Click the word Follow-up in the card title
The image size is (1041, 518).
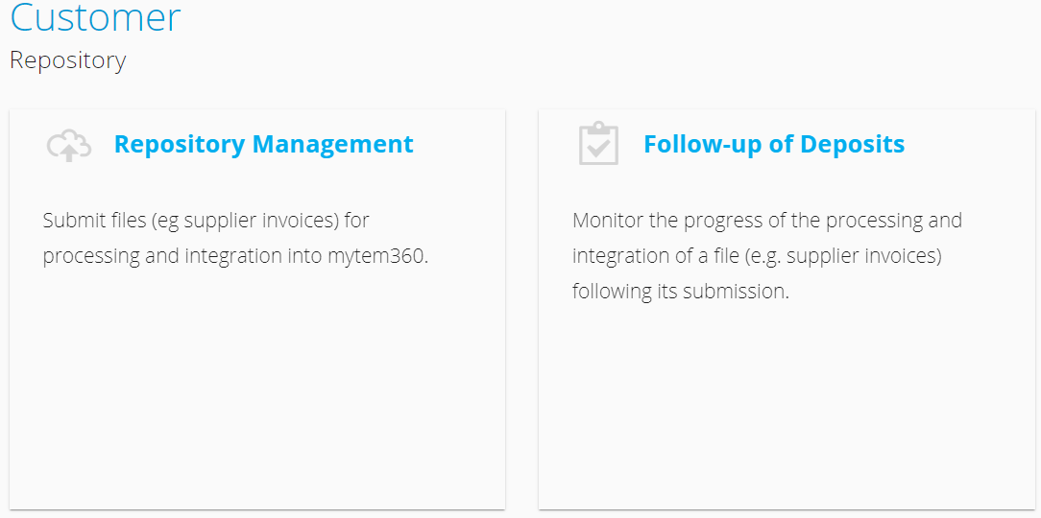click(x=702, y=144)
